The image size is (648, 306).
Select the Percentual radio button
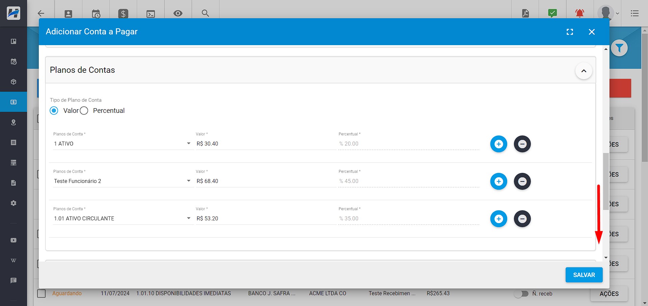[x=84, y=111]
